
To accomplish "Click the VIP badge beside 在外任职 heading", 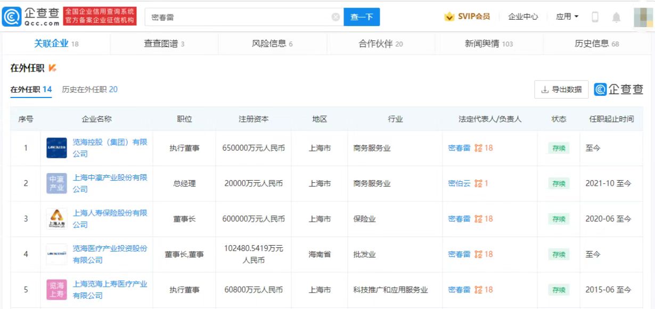I will [x=52, y=68].
